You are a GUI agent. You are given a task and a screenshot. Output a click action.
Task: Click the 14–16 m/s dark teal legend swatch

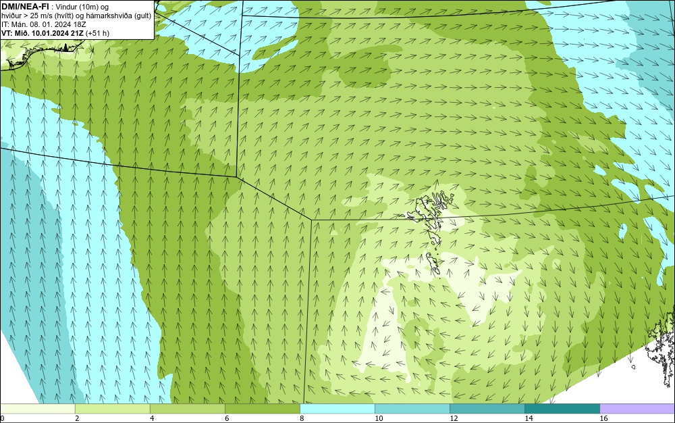562,409
